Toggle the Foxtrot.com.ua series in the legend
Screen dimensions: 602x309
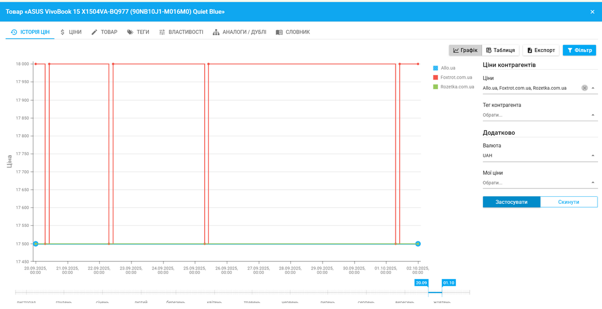click(456, 77)
